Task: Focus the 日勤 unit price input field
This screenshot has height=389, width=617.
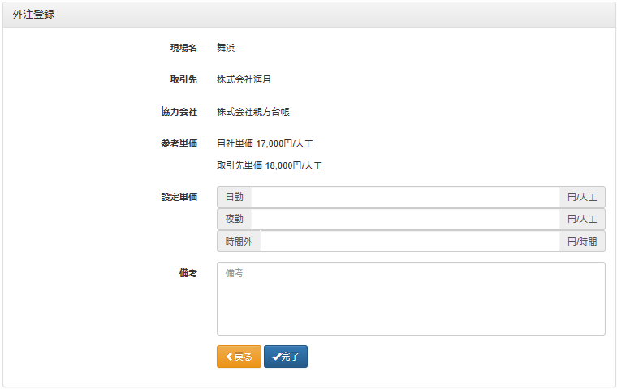Action: coord(405,197)
